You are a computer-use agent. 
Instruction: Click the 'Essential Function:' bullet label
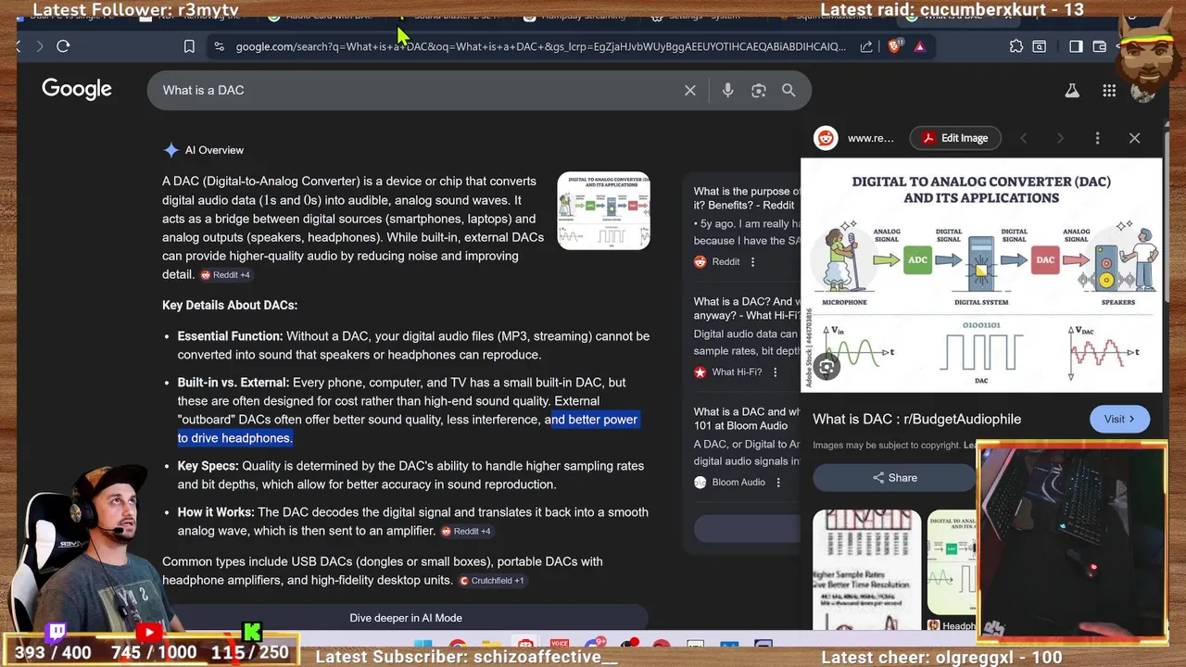230,336
